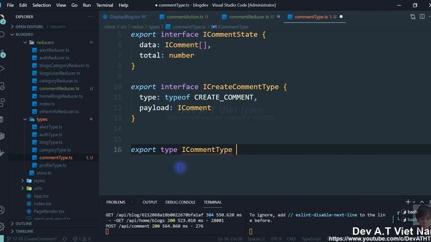Open the Manage gear in the activity bar

[2, 226]
